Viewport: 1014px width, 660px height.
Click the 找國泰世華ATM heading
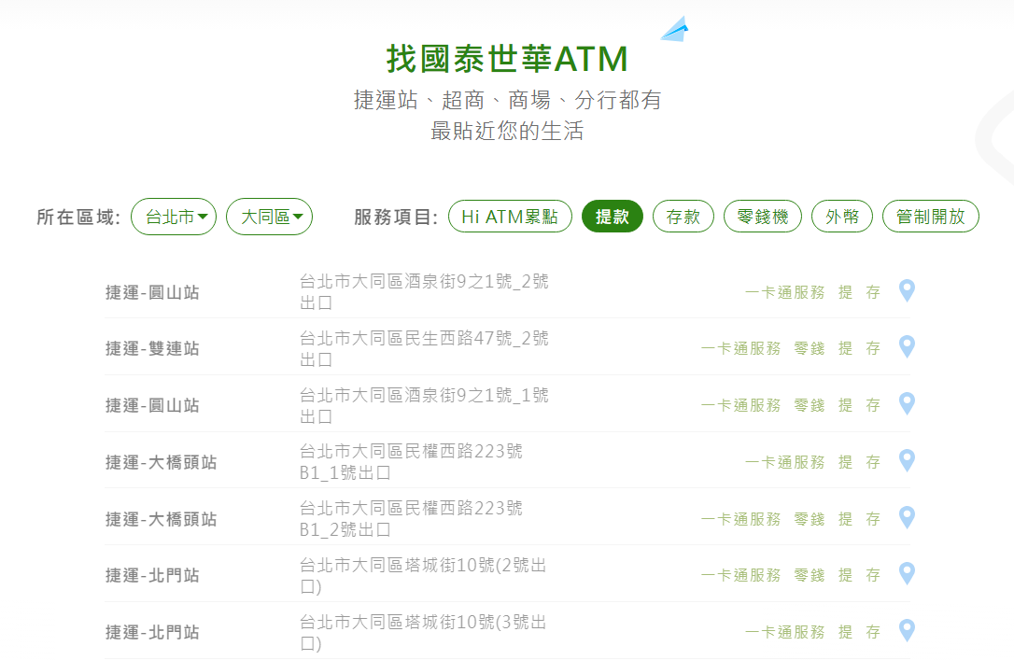(507, 59)
